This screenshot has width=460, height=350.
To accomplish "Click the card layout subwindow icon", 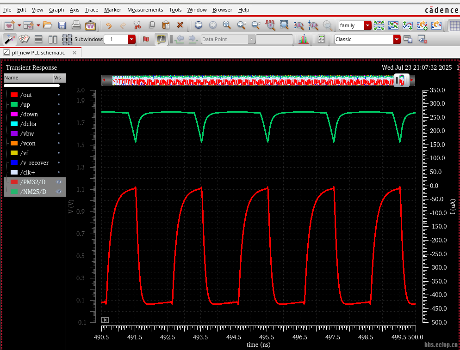I will [x=24, y=39].
